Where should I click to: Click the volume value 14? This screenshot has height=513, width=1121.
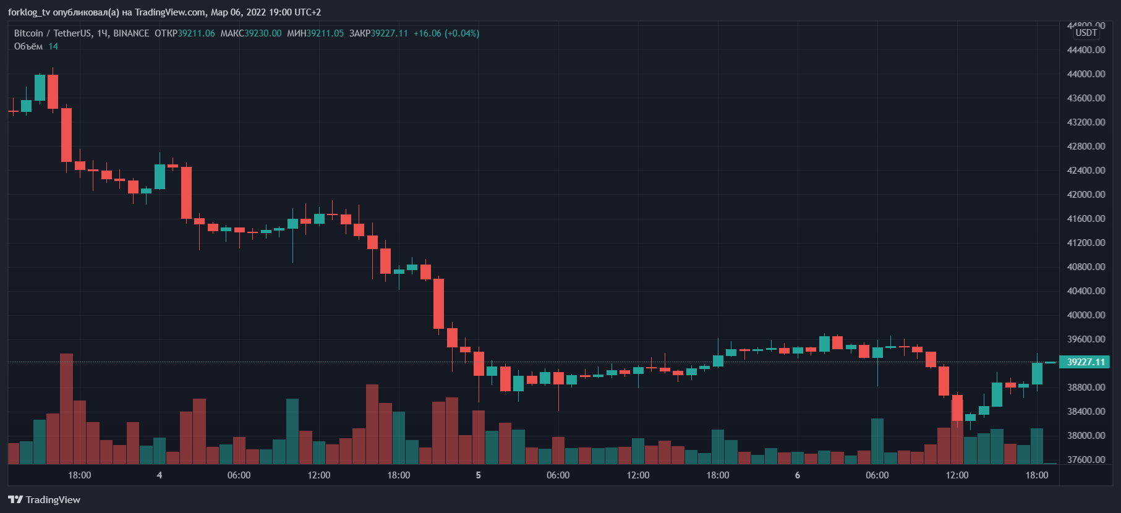(53, 46)
